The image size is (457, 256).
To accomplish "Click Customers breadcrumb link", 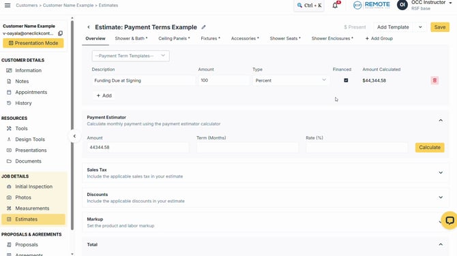I will click(x=27, y=5).
